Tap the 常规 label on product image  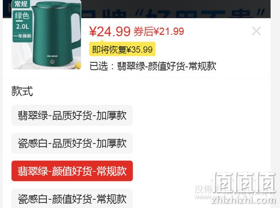(21, 4)
